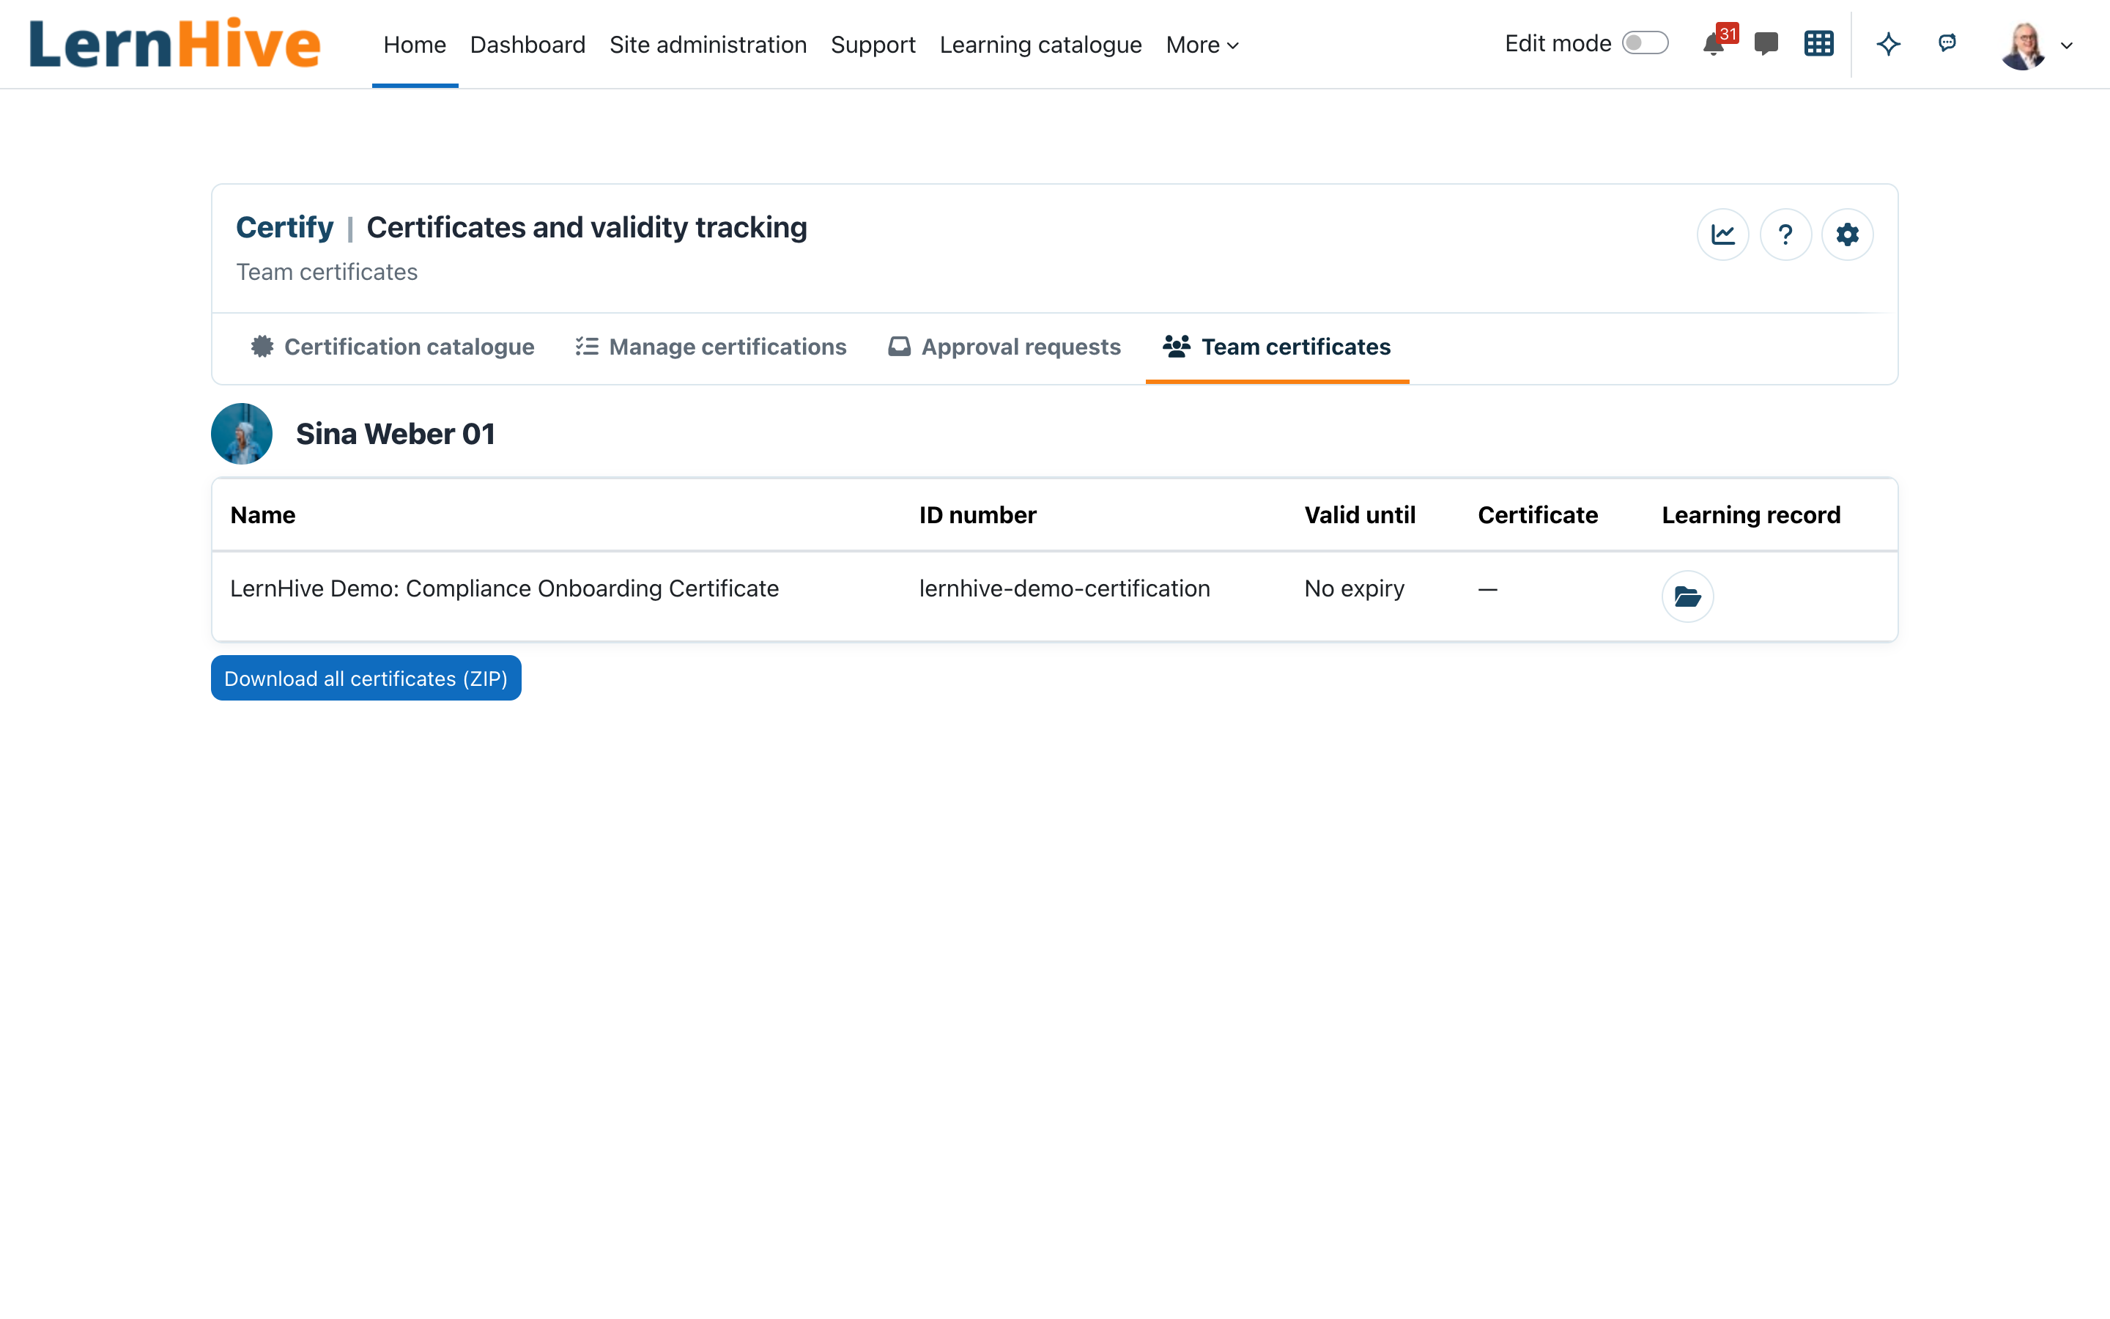Open the messaging drawer speech bubble
2110x1319 pixels.
point(1766,44)
